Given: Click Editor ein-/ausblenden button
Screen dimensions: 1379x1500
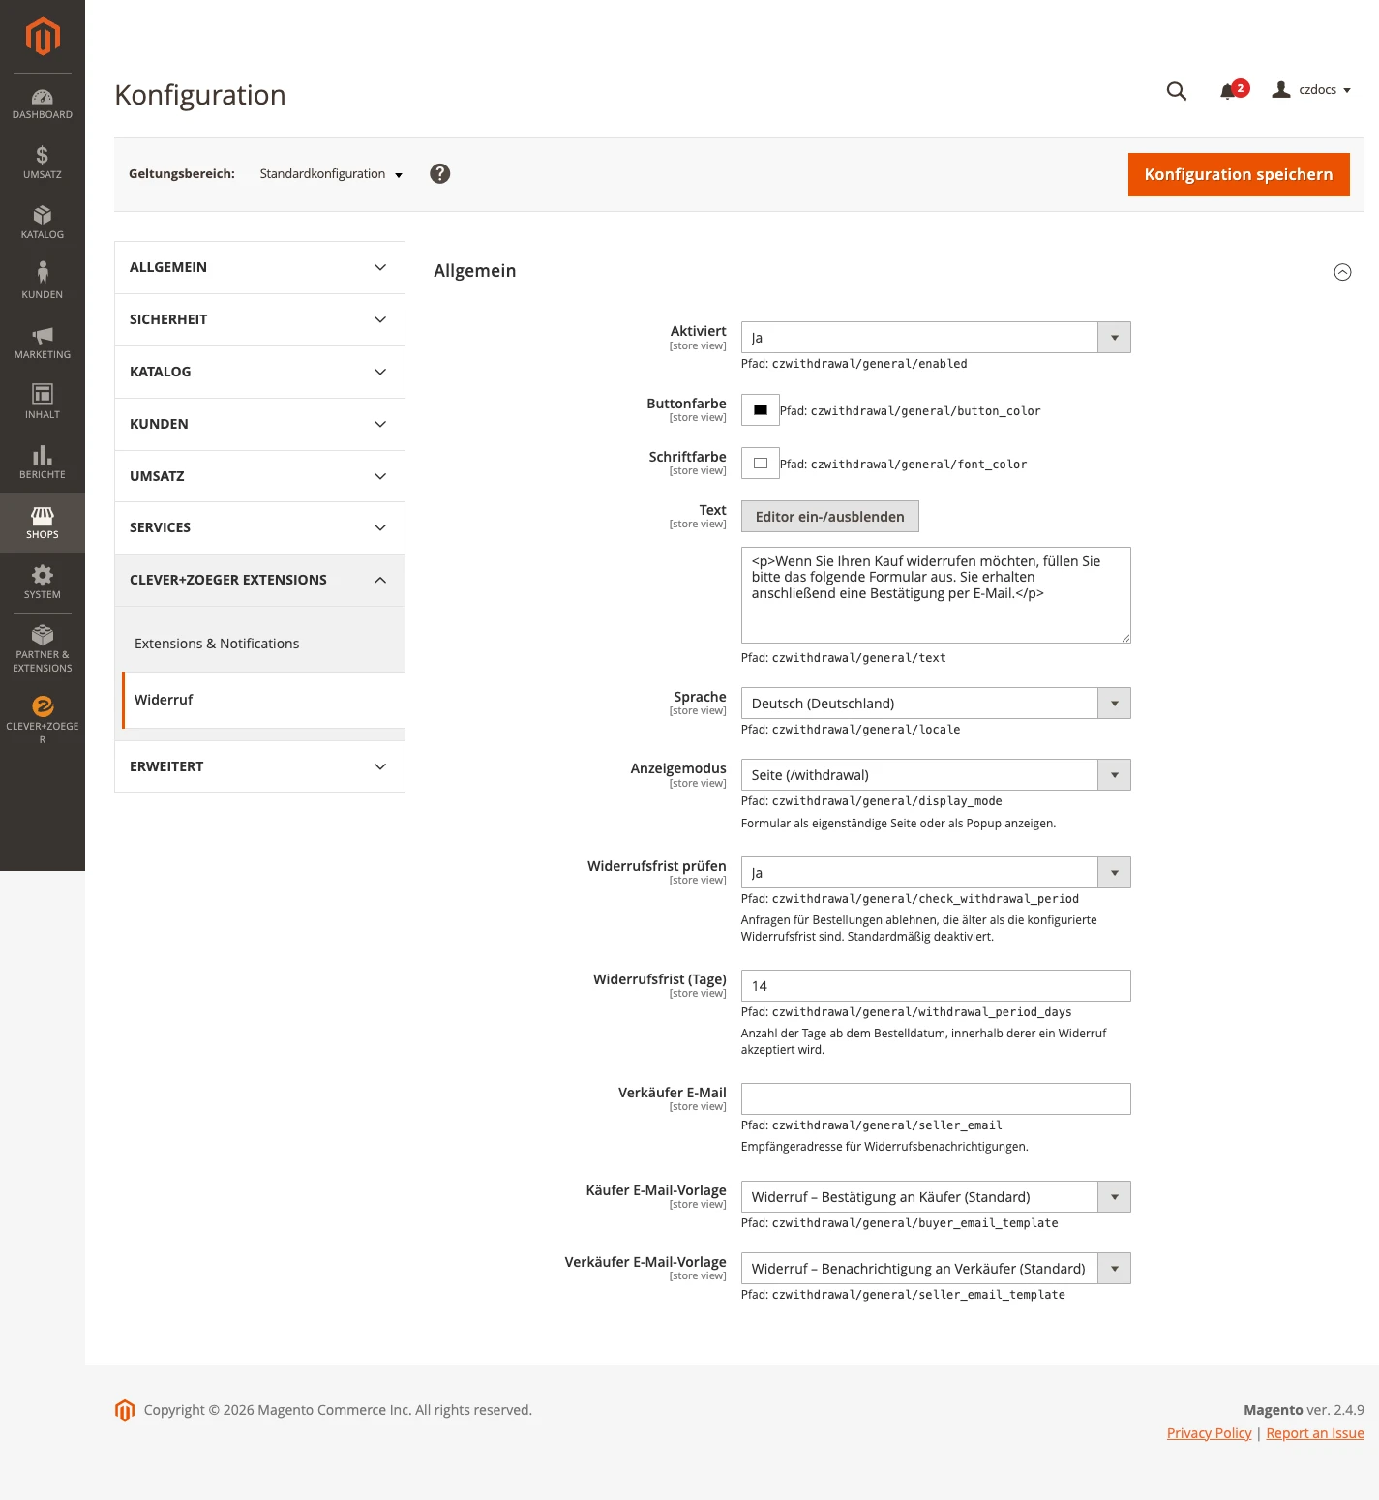Looking at the screenshot, I should [830, 517].
